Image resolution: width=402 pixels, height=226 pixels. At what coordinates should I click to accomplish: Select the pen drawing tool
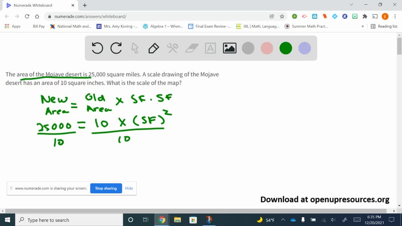click(x=153, y=48)
